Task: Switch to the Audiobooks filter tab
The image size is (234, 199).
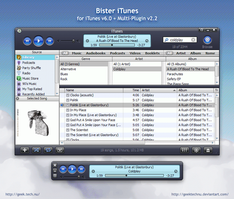Action: [x=96, y=53]
